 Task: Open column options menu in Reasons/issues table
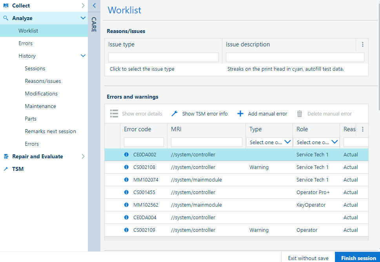tap(362, 45)
